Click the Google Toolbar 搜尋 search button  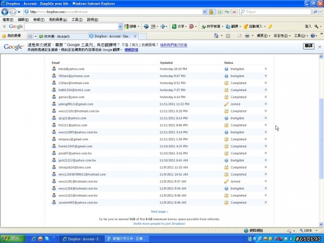click(x=131, y=26)
